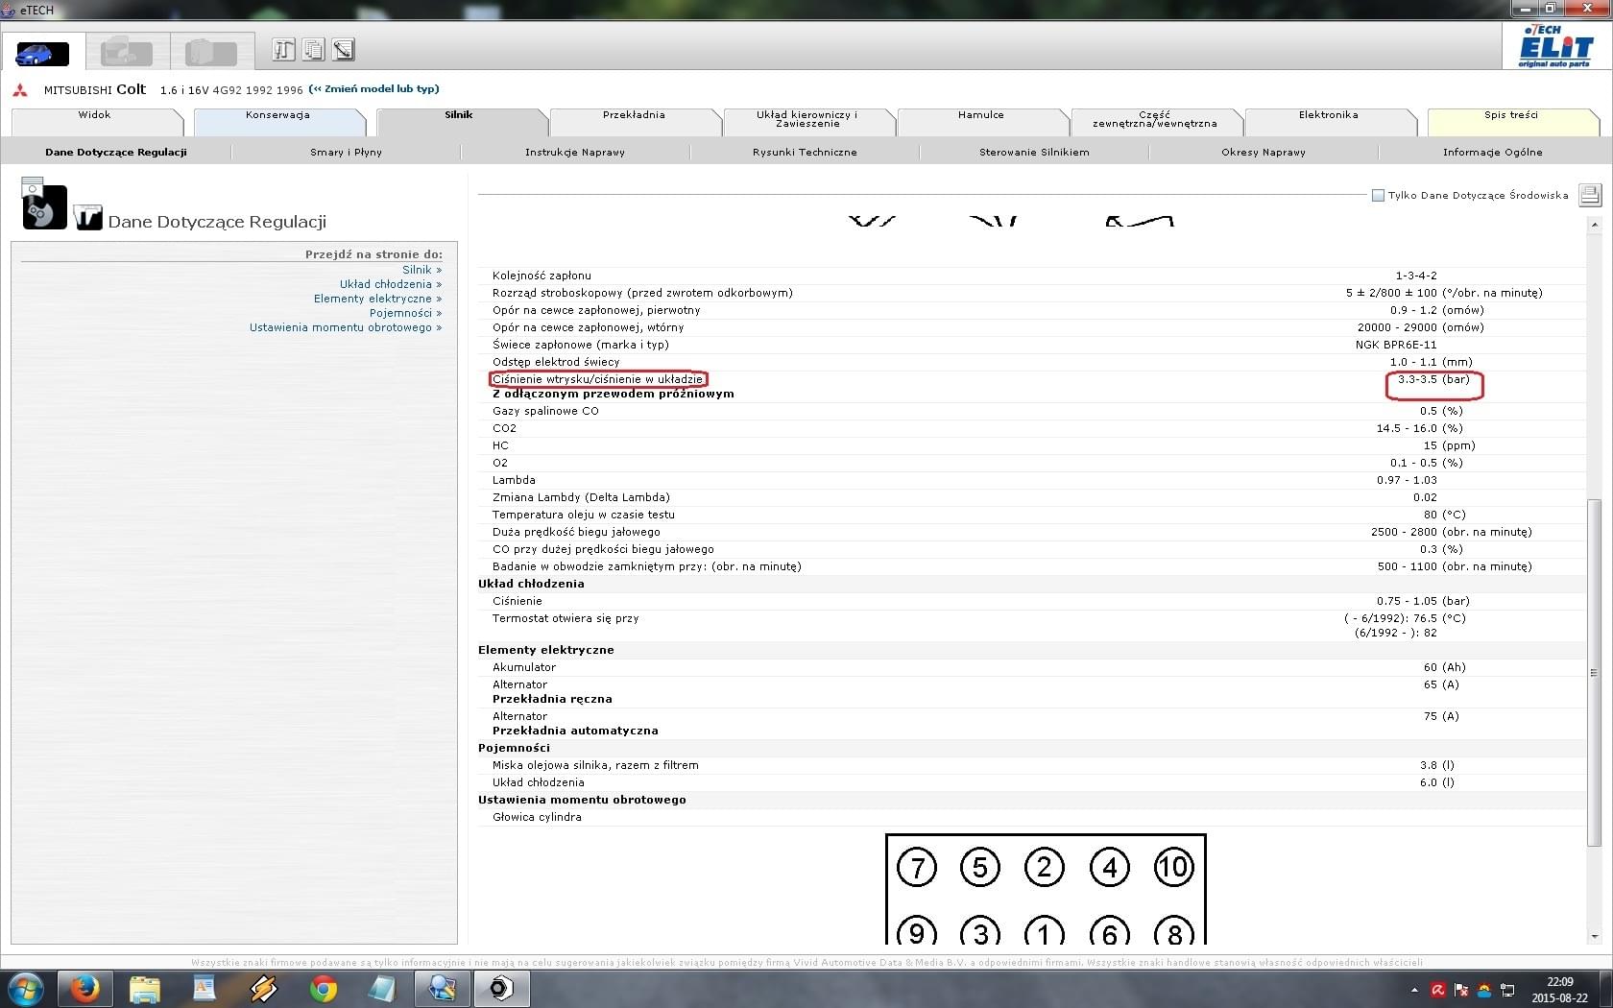Image resolution: width=1613 pixels, height=1008 pixels.
Task: Open the notepad with pencil toolbar icon
Action: (343, 50)
